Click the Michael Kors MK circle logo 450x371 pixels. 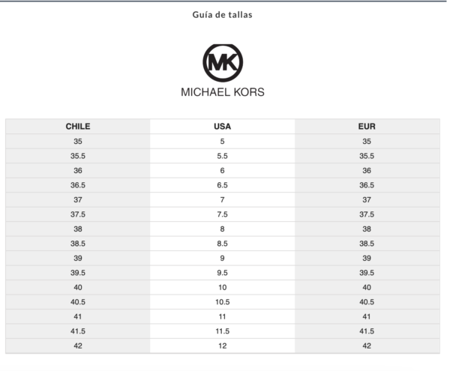(223, 63)
